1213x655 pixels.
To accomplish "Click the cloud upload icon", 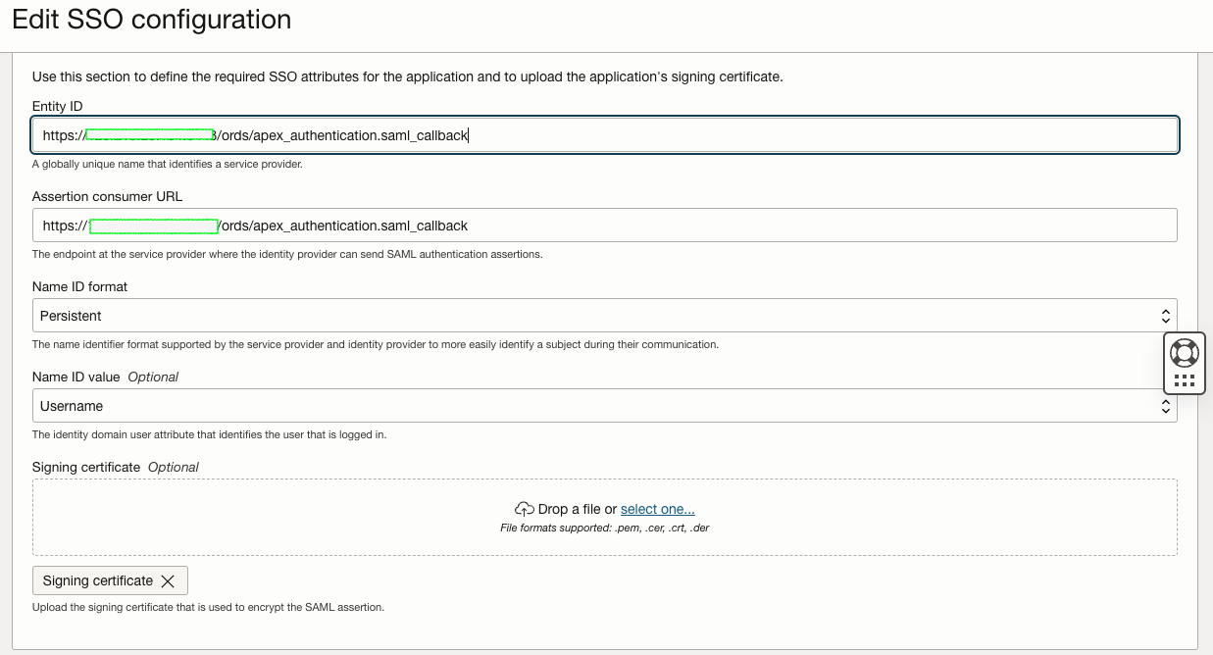I will click(x=525, y=509).
